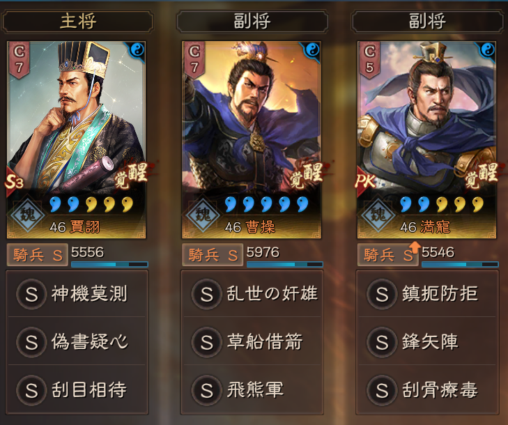
Task: Click the 魏 faction emblem on 曹操's card
Action: point(203,215)
